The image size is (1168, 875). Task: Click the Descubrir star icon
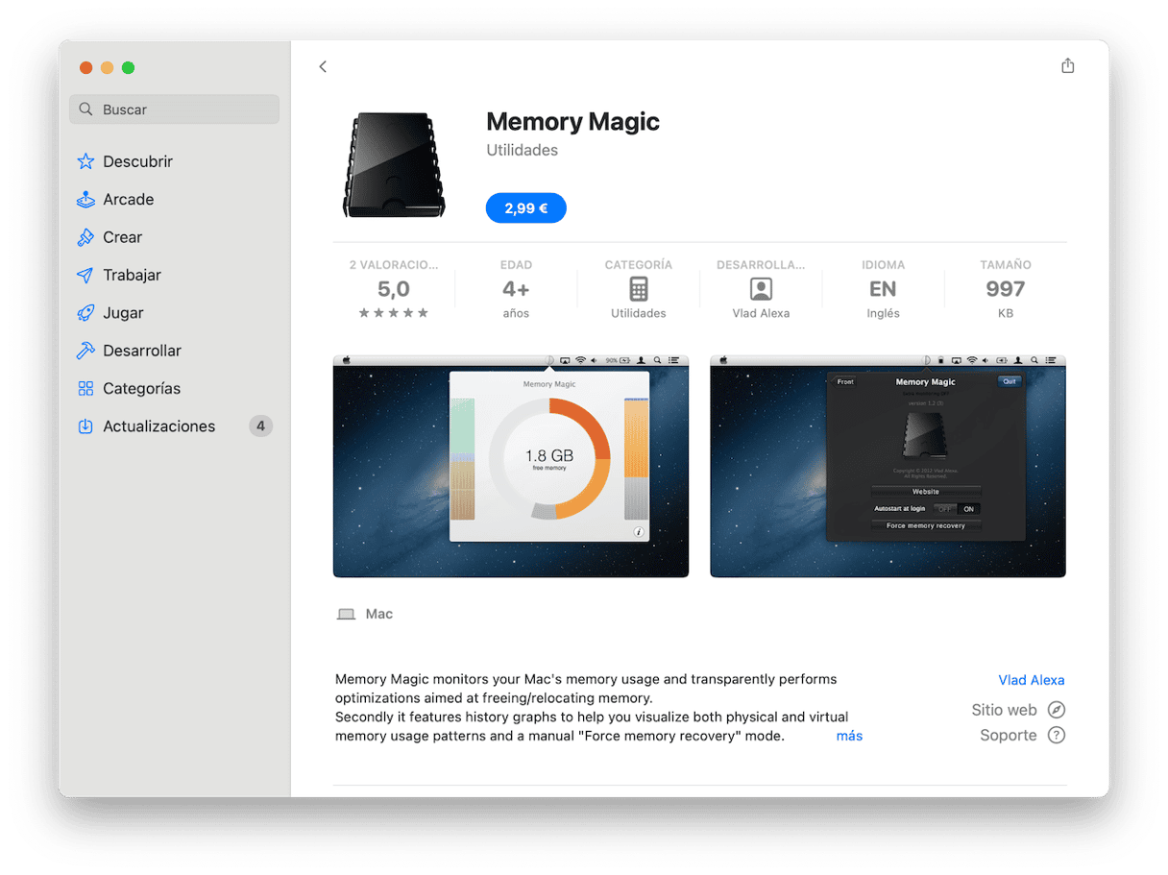click(x=85, y=161)
